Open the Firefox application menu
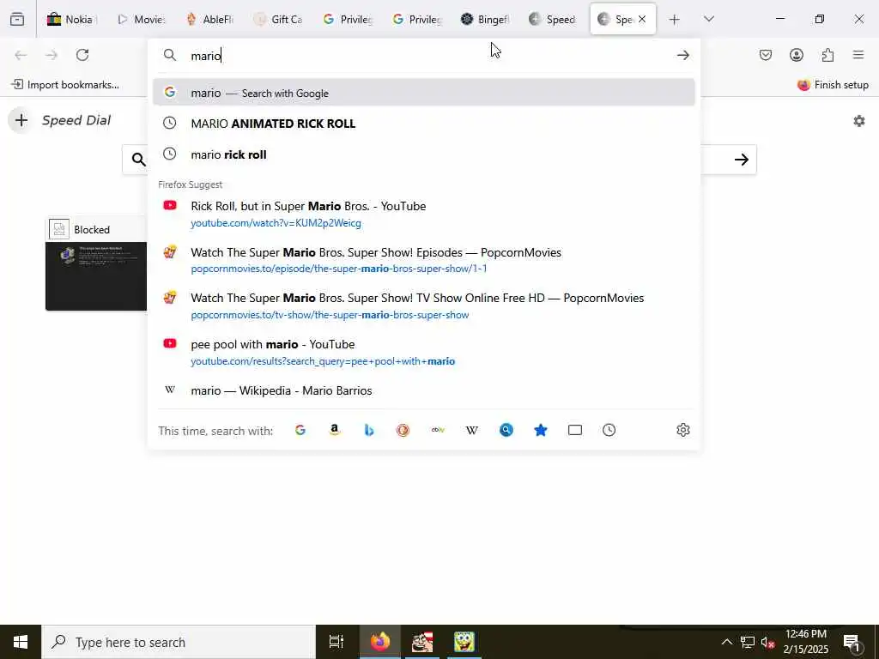Image resolution: width=879 pixels, height=659 pixels. tap(858, 55)
